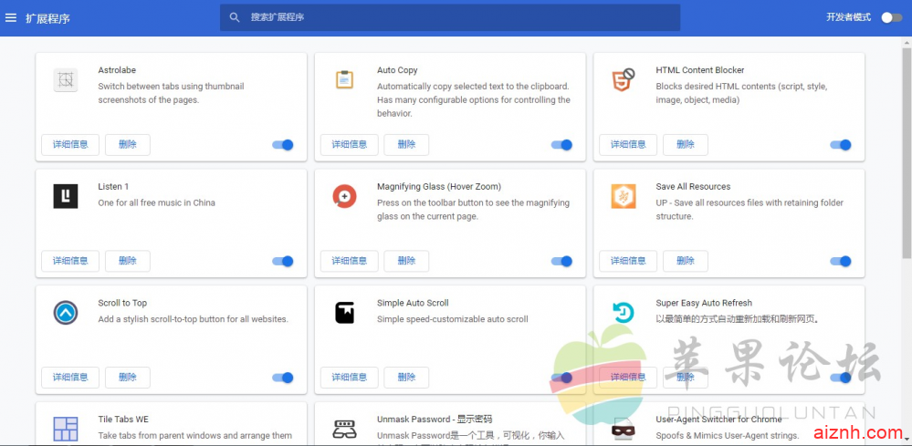Open details for HTML Content Blocker
The height and width of the screenshot is (446, 912).
click(627, 145)
